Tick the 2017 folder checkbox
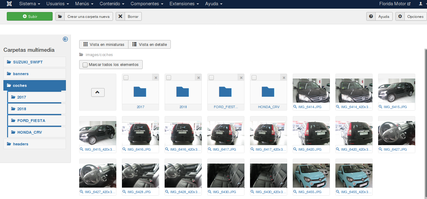This screenshot has height=199, width=427. click(126, 78)
